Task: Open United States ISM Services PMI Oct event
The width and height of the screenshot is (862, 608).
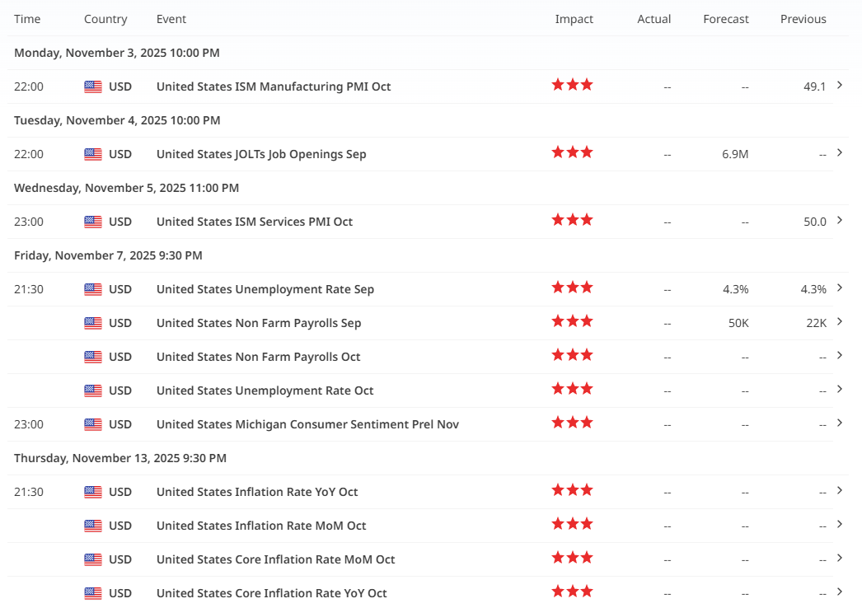Action: click(254, 222)
